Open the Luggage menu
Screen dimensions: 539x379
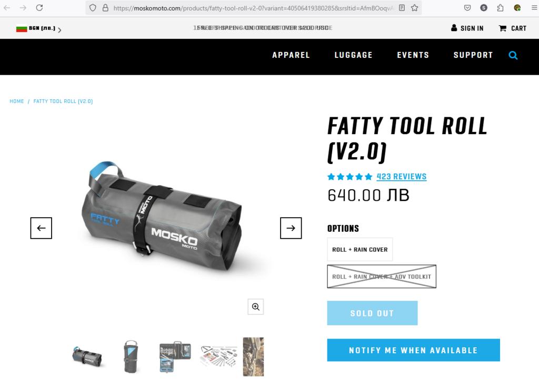tap(353, 55)
